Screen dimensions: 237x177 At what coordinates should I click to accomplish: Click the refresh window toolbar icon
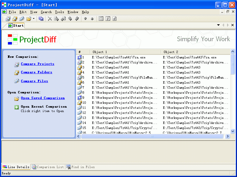[108, 19]
